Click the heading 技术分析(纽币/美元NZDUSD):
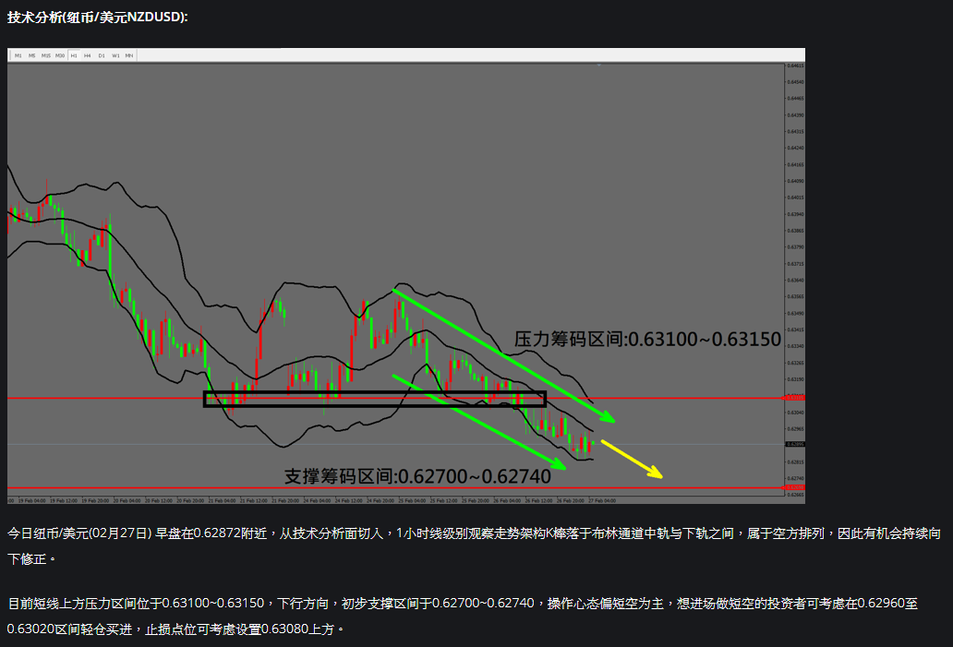This screenshot has width=953, height=647. pyautogui.click(x=98, y=17)
